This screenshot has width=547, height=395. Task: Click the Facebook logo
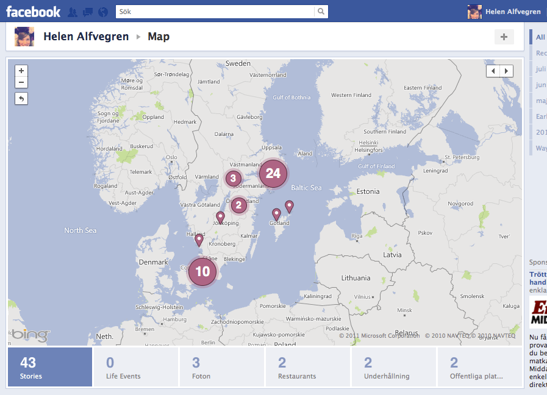[33, 12]
